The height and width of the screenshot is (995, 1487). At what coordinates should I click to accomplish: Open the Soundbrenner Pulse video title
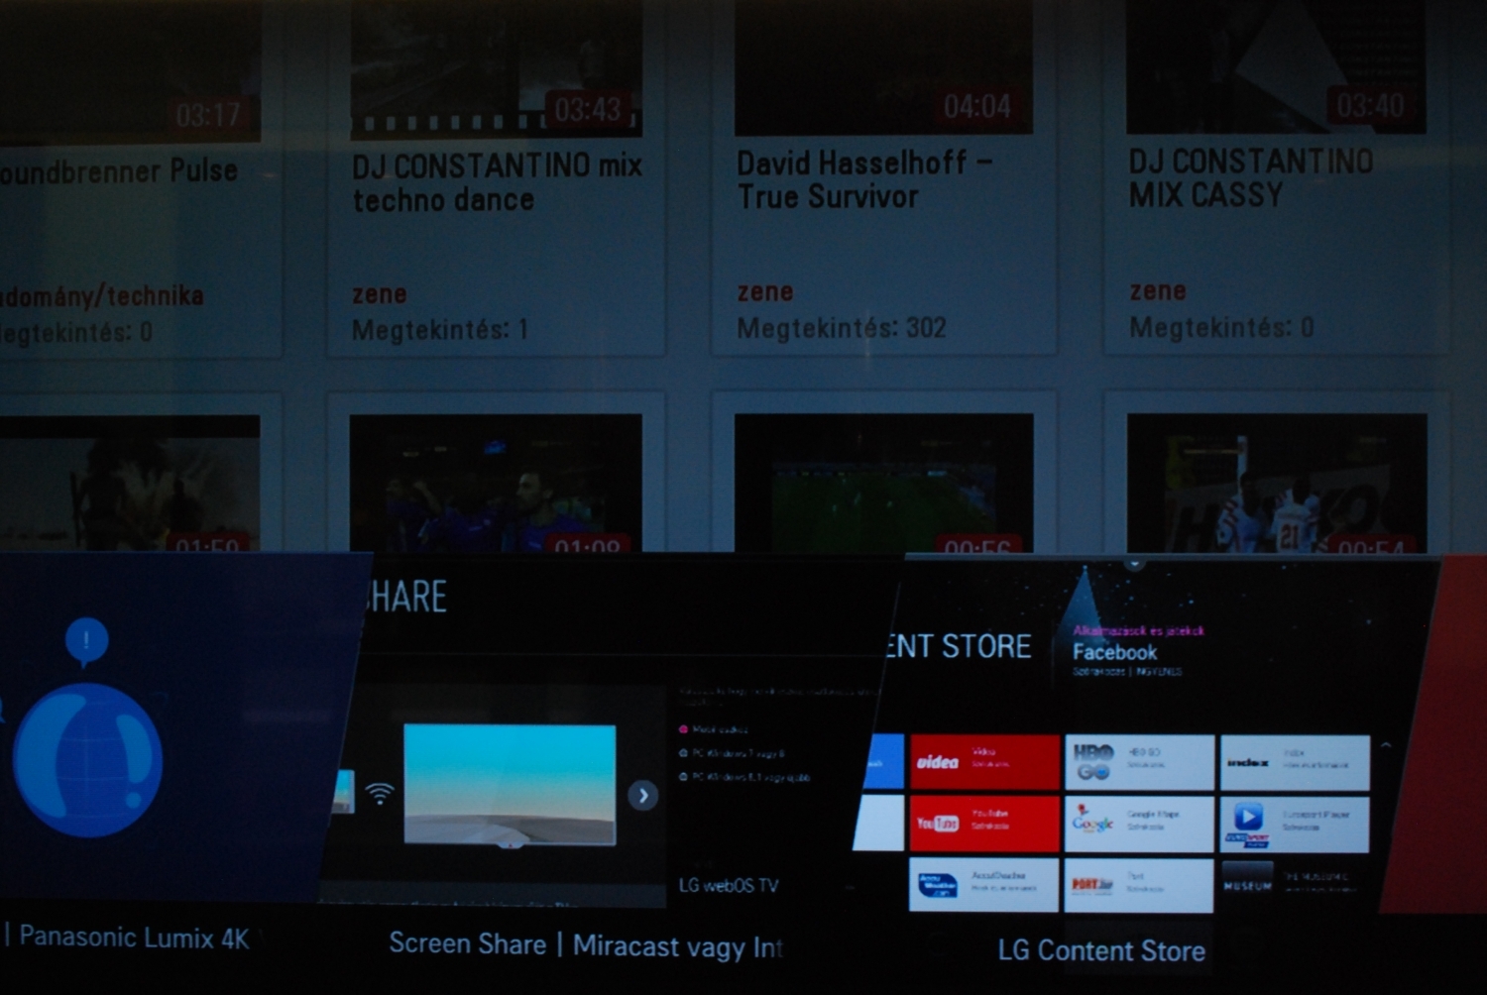coord(119,171)
